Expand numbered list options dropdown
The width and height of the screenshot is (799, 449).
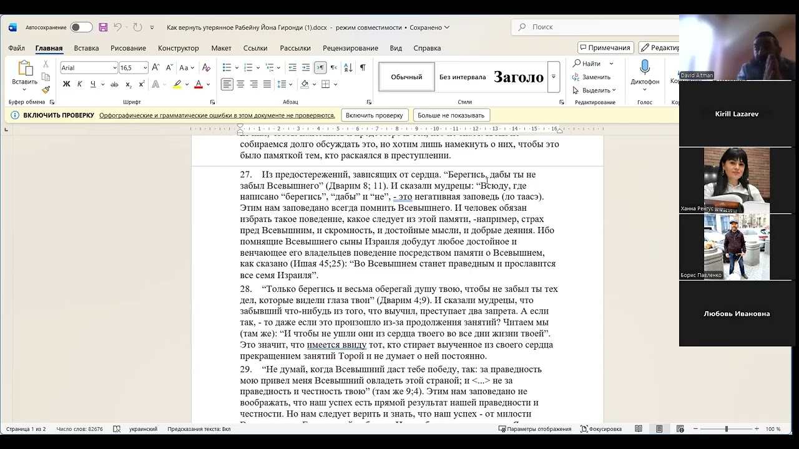[258, 67]
